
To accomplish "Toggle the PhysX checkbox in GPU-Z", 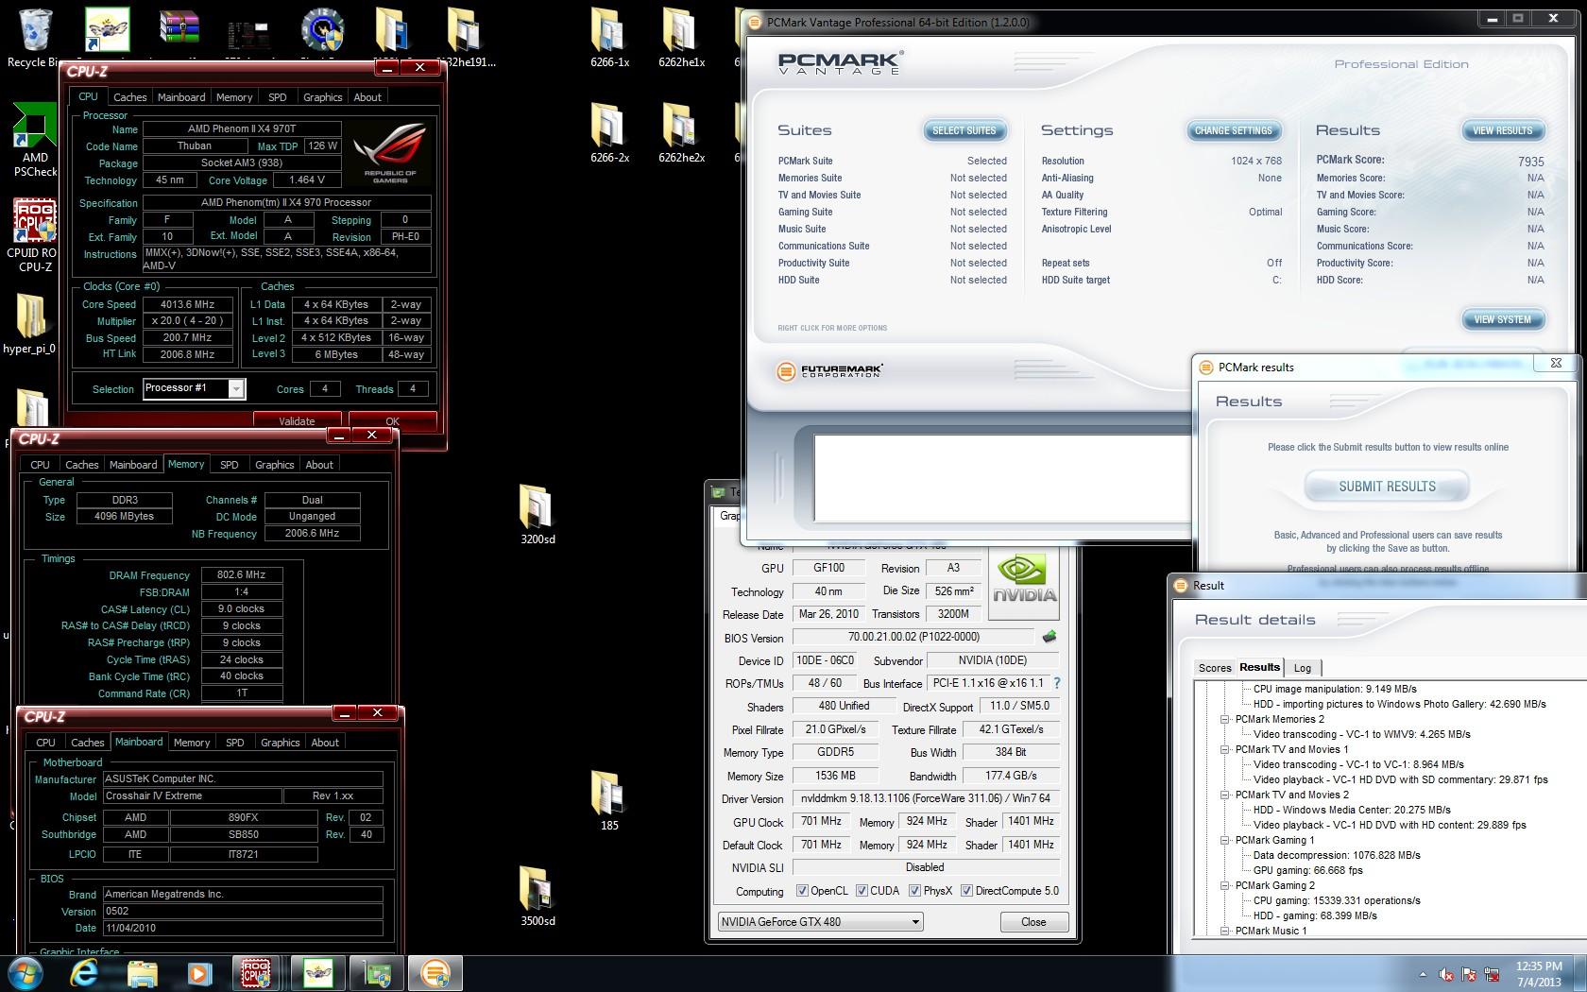I will pyautogui.click(x=914, y=891).
